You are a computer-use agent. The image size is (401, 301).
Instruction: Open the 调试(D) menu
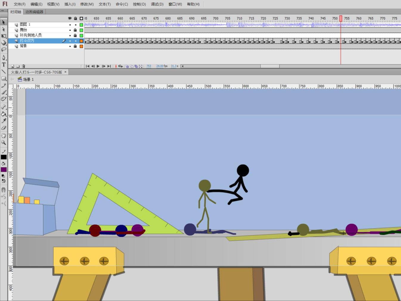point(157,4)
